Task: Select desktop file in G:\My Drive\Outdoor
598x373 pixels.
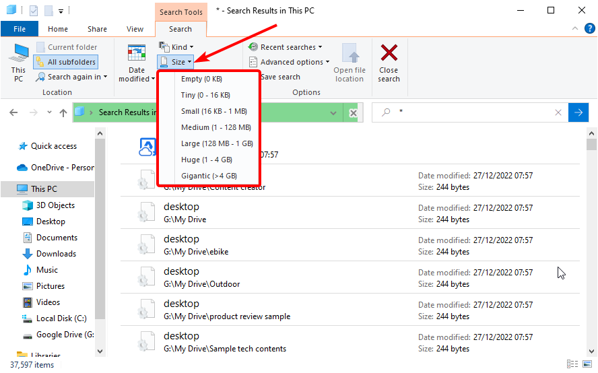Action: (x=350, y=277)
